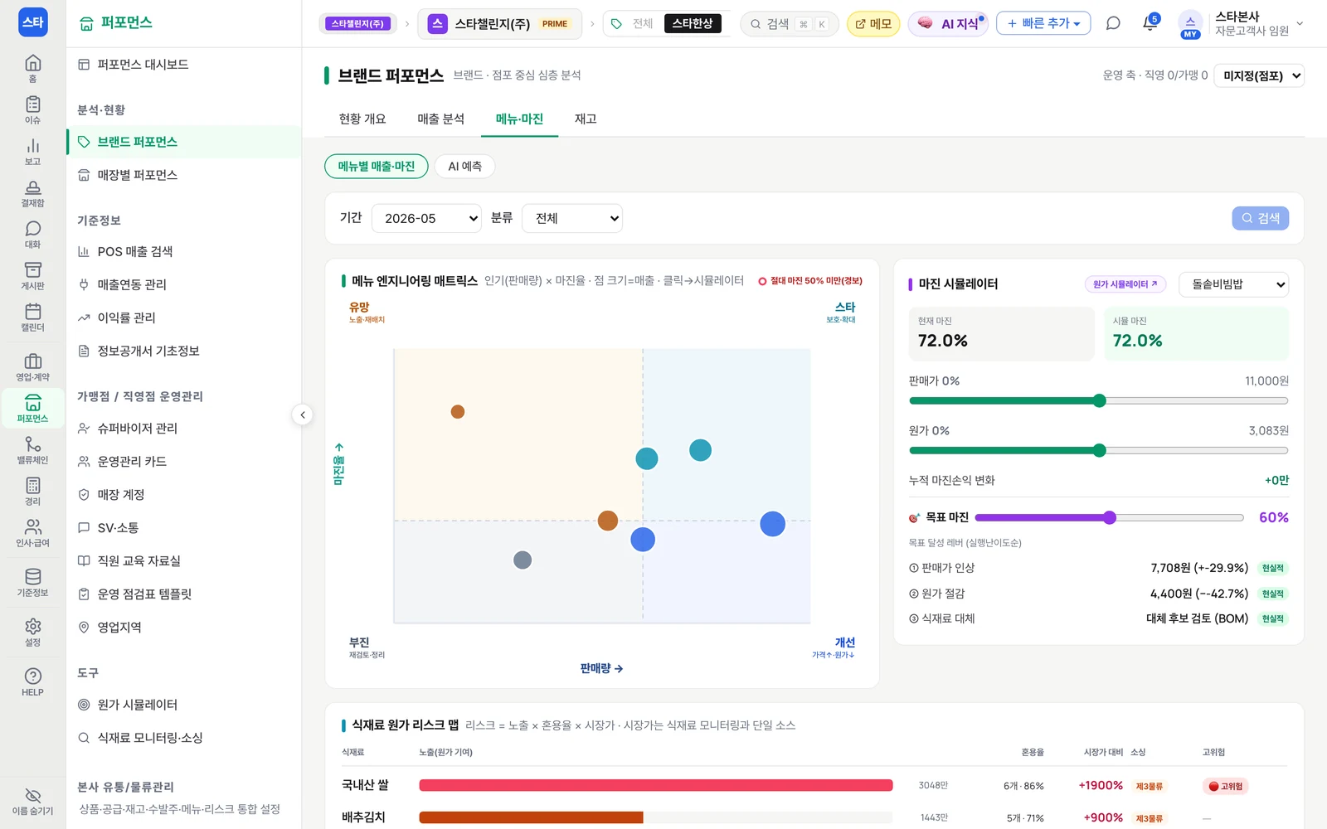Open the 결재함 stamp icon
Viewport: 1327px width, 829px height.
(x=32, y=192)
